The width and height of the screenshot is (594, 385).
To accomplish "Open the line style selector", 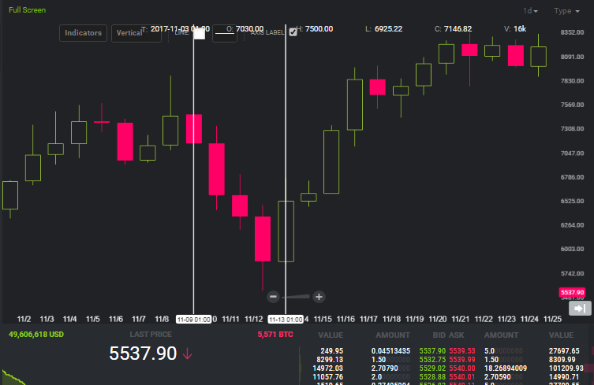I will [225, 33].
